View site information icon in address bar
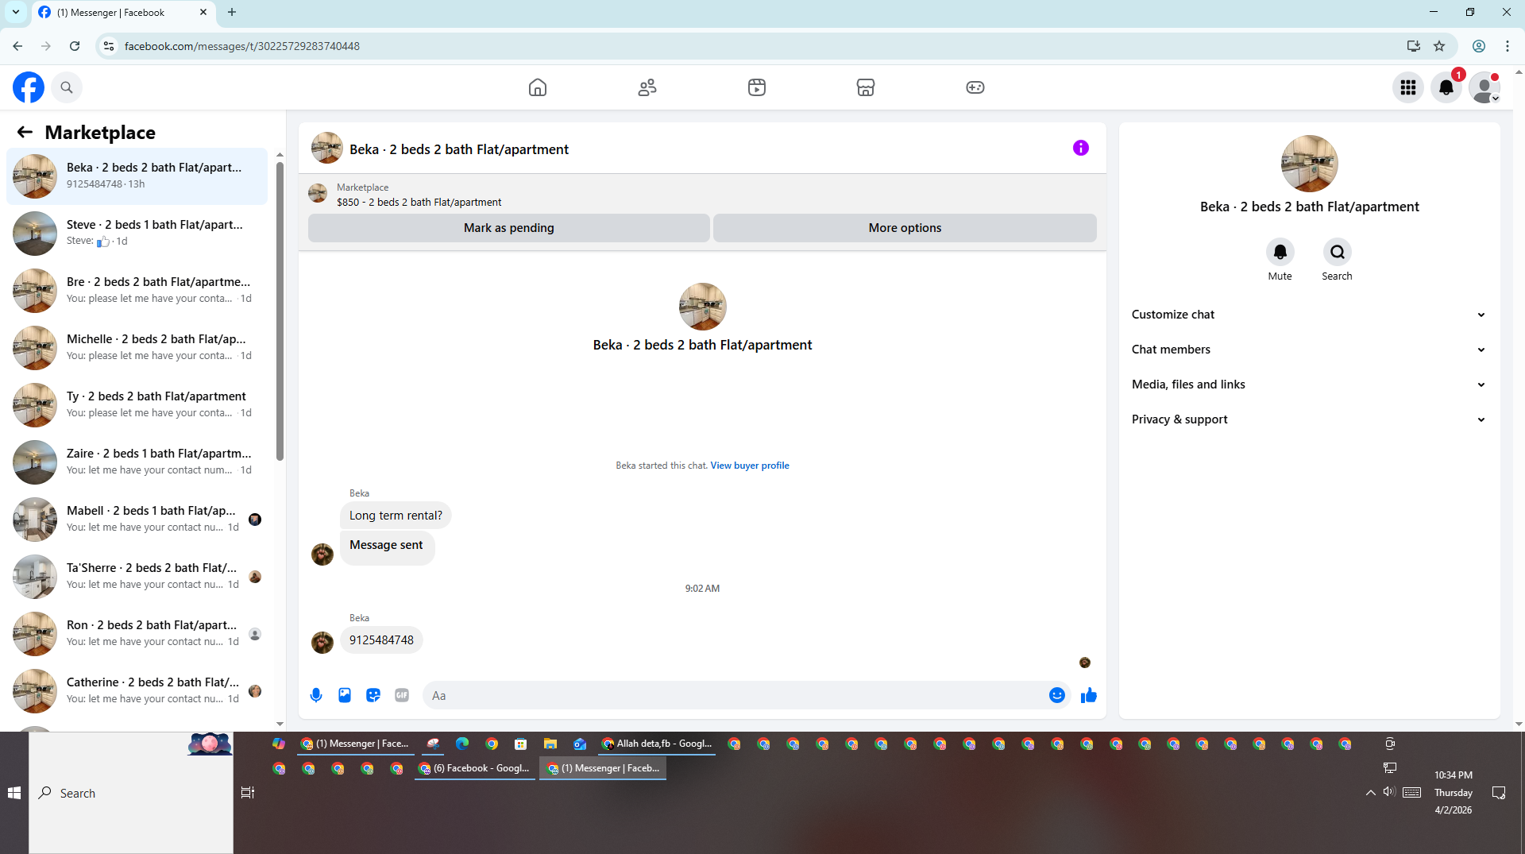Image resolution: width=1525 pixels, height=854 pixels. (109, 46)
